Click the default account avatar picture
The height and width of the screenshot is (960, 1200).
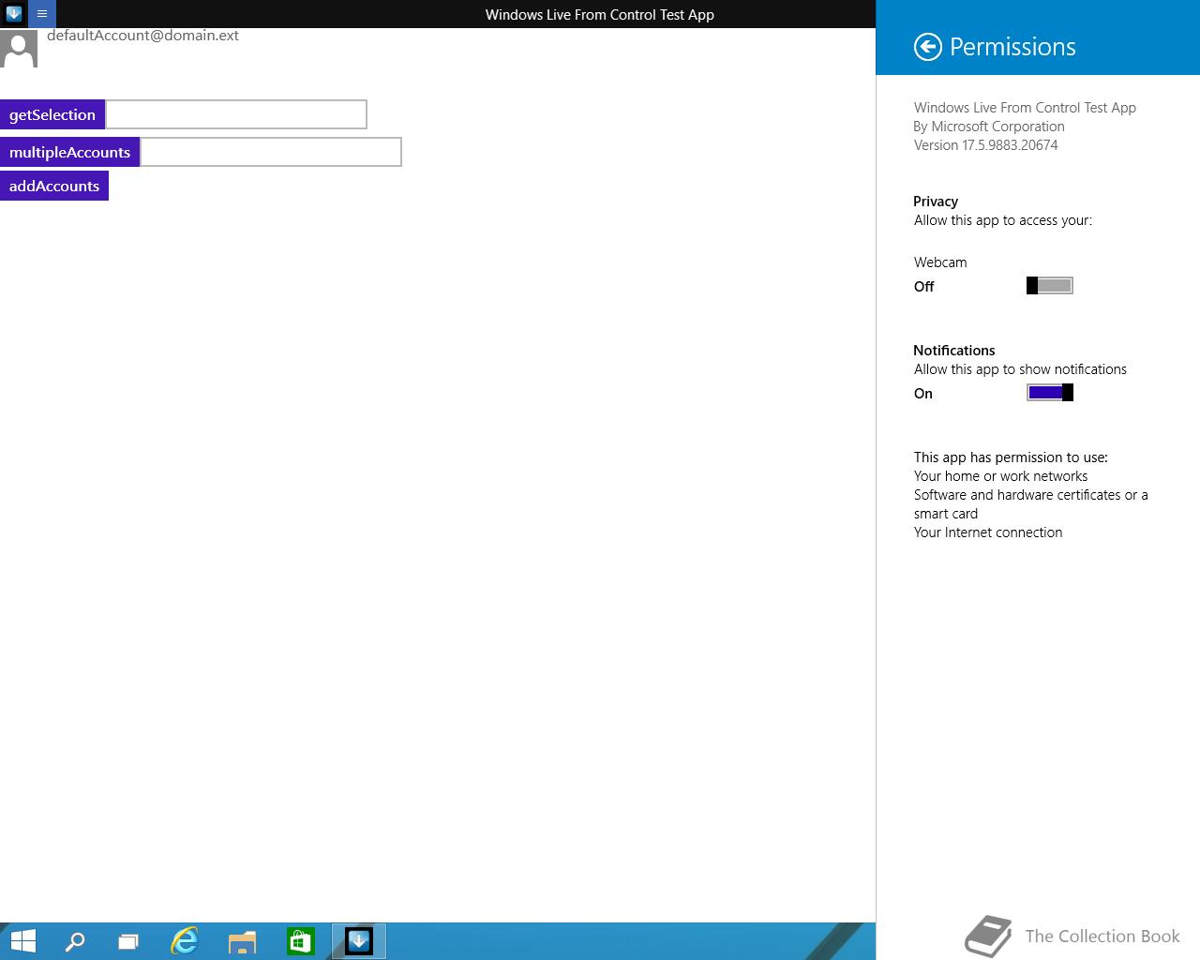pos(19,48)
